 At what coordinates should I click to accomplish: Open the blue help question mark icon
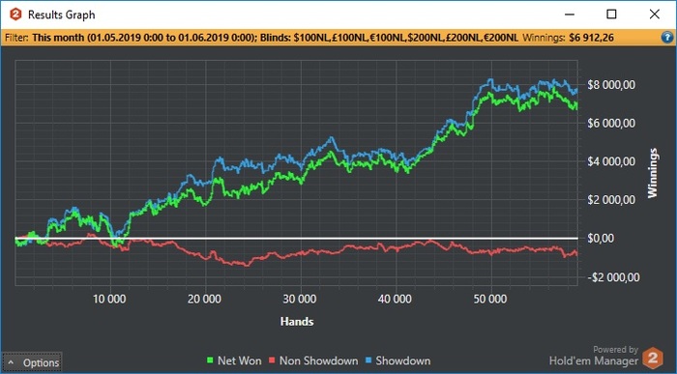tap(667, 38)
